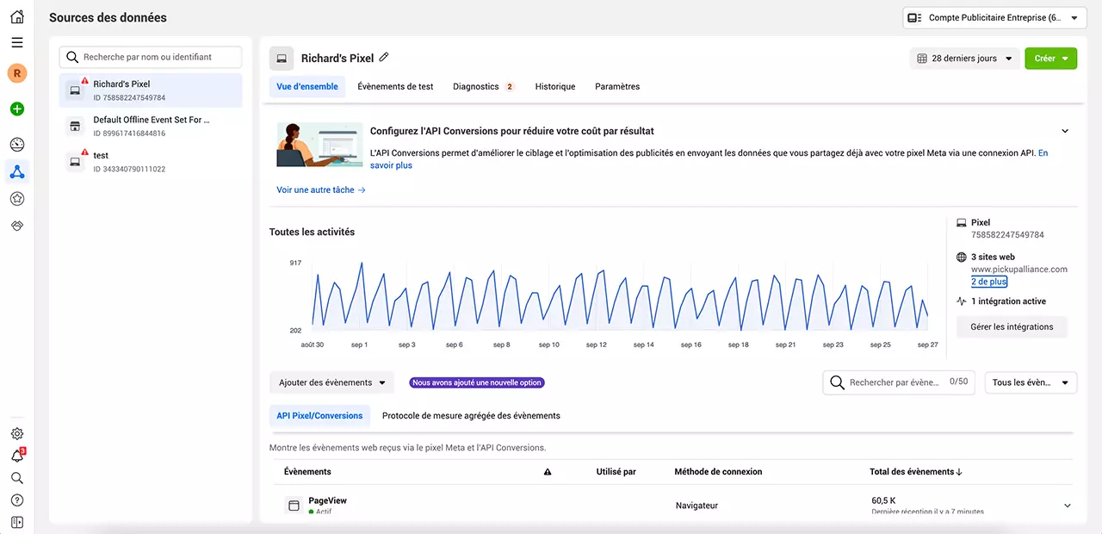Click the Utilisé par column header

(616, 472)
